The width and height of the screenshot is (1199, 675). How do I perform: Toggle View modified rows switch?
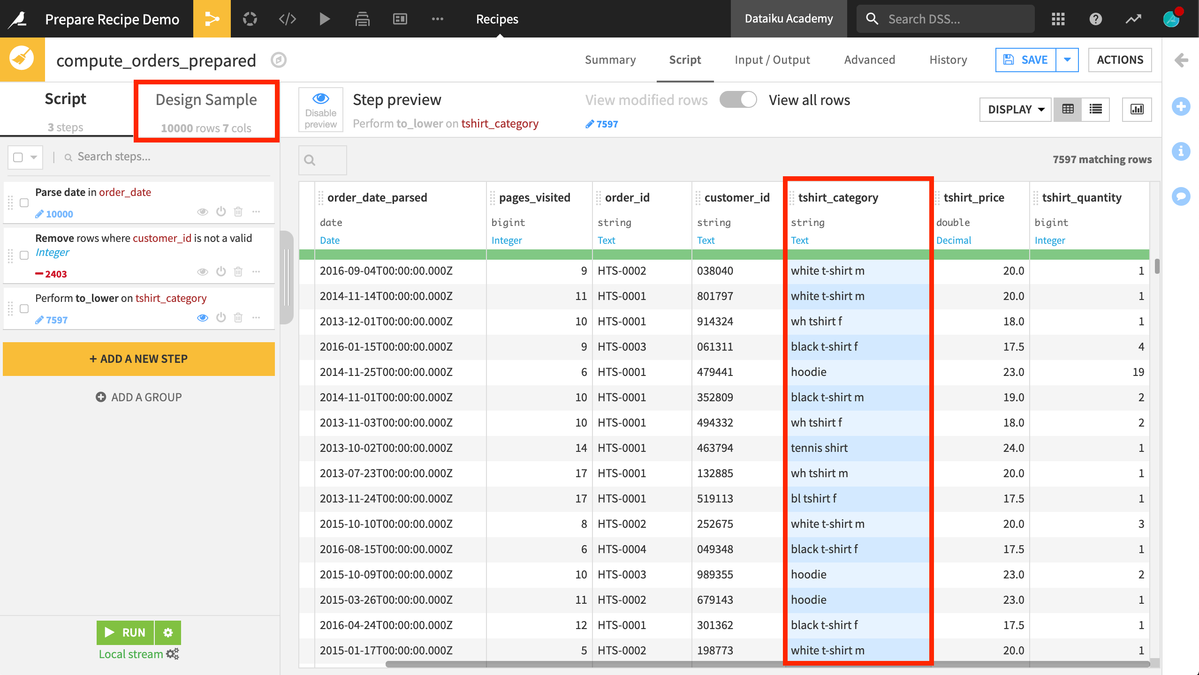point(738,100)
